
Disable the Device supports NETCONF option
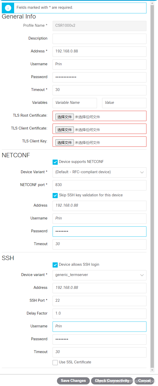(x=55, y=162)
